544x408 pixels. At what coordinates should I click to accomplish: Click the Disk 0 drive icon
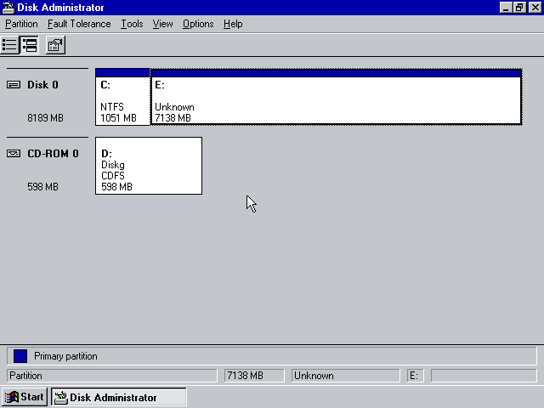tap(14, 85)
